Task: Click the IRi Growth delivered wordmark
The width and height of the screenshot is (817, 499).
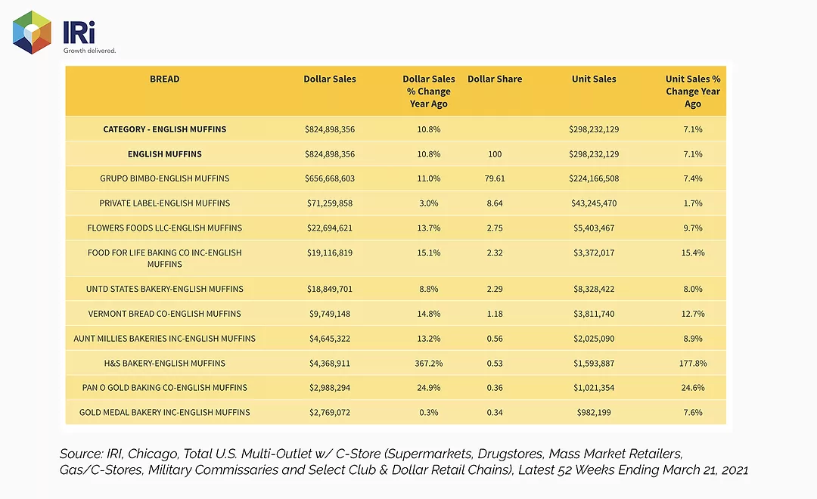Action: [x=89, y=38]
